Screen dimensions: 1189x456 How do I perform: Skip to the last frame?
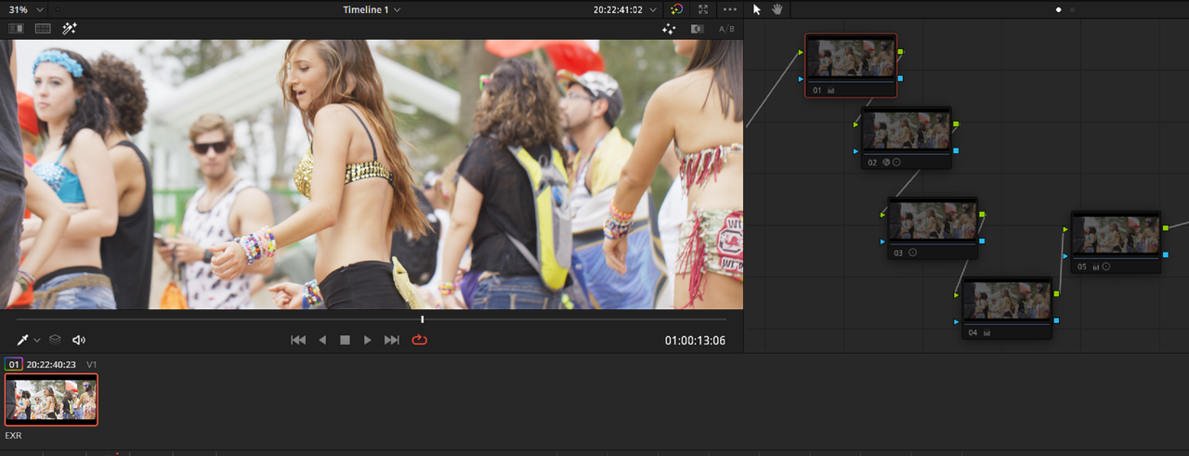click(392, 340)
